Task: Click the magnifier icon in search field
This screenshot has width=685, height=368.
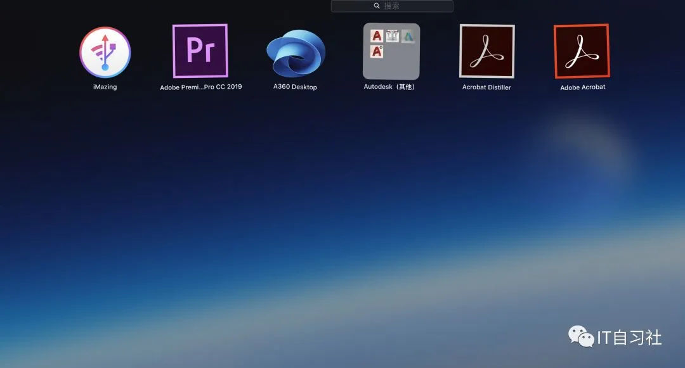Action: tap(377, 6)
